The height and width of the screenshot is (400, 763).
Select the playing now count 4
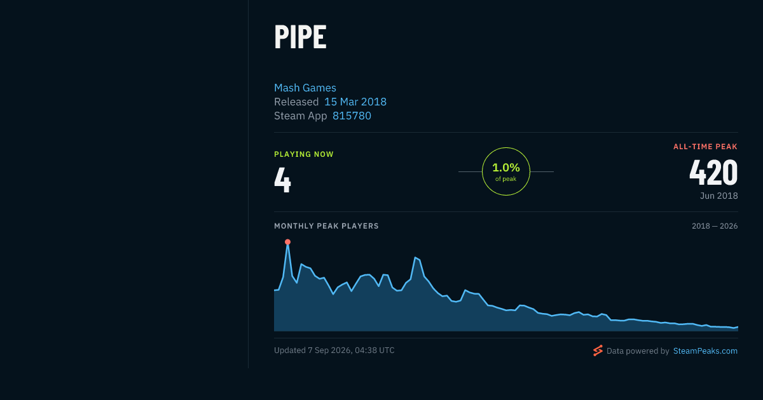click(x=282, y=180)
